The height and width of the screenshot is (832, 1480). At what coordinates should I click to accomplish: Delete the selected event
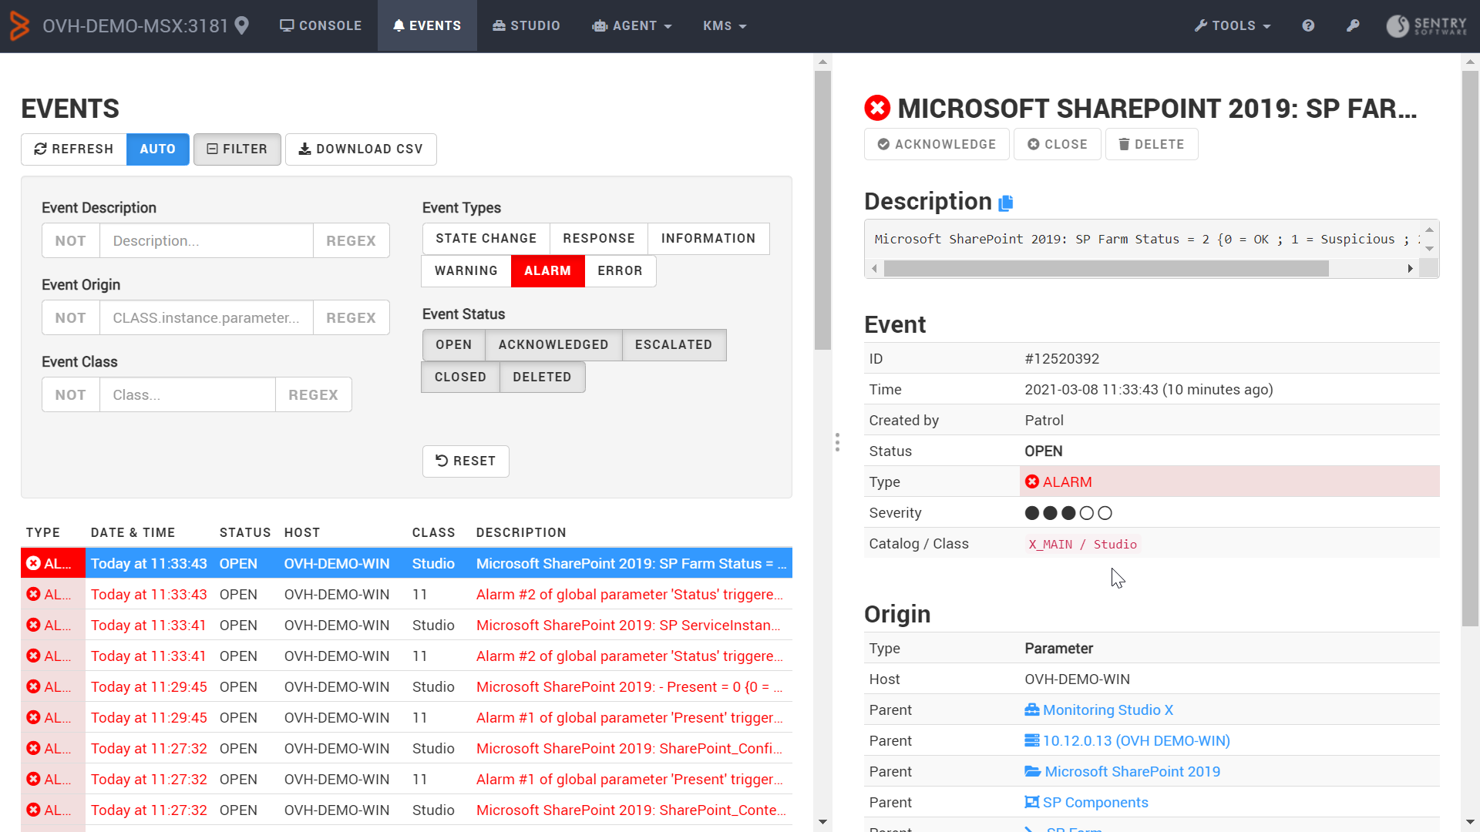click(1152, 144)
